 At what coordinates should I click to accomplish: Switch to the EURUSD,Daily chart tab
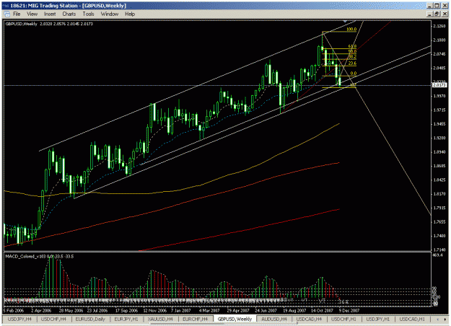(x=90, y=319)
